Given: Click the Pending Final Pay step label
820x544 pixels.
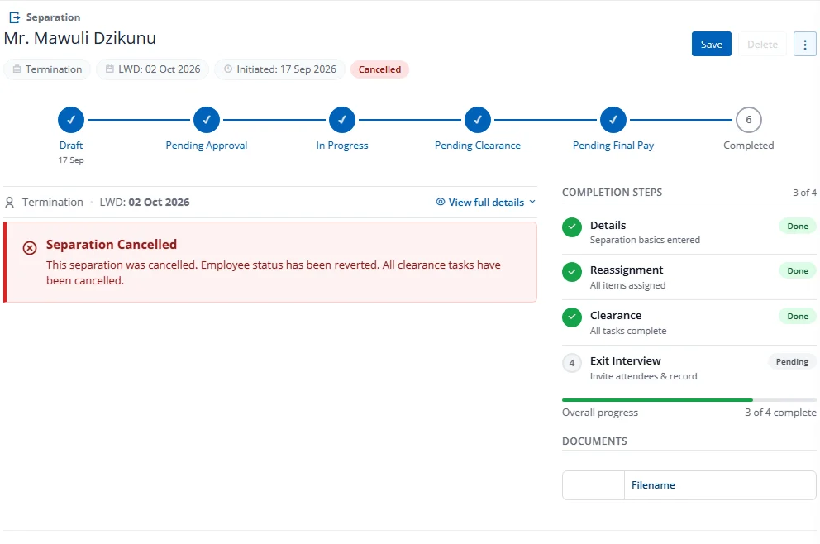Looking at the screenshot, I should coord(613,146).
